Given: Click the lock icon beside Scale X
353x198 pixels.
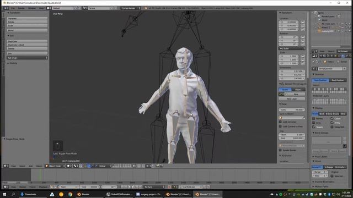Looking at the screenshot, I should point(303,56).
